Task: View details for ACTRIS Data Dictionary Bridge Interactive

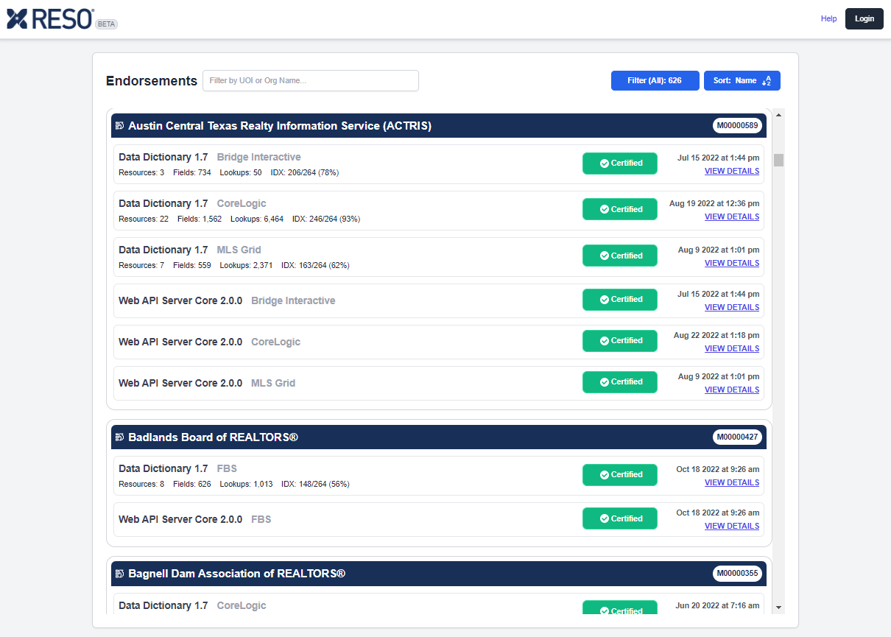Action: (x=732, y=172)
